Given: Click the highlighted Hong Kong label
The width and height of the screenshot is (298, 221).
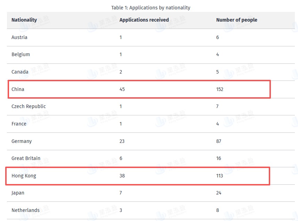Looking at the screenshot, I should coord(24,176).
